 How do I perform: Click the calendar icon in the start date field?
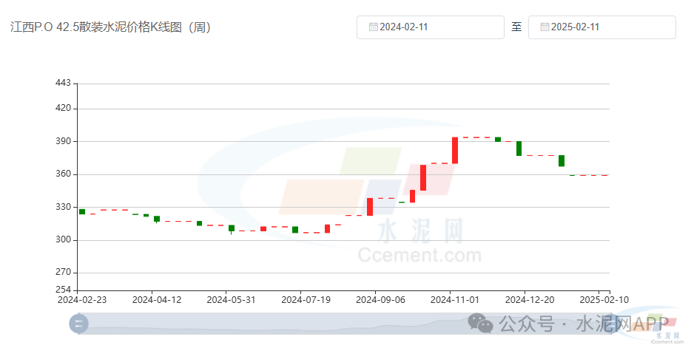coord(374,27)
